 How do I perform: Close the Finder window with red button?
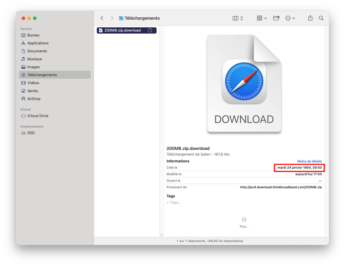coord(23,18)
